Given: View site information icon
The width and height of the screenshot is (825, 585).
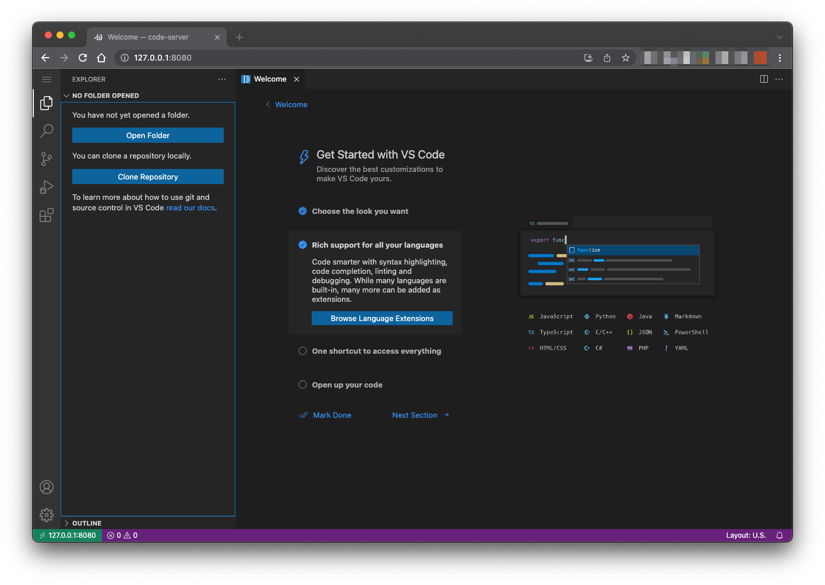Looking at the screenshot, I should click(x=124, y=58).
